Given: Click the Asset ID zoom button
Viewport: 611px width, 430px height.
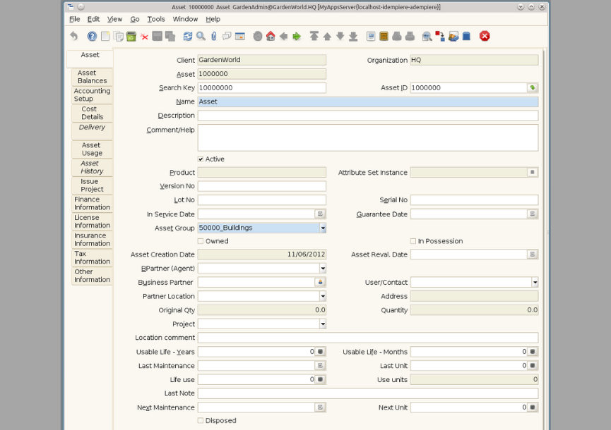Looking at the screenshot, I should point(533,88).
